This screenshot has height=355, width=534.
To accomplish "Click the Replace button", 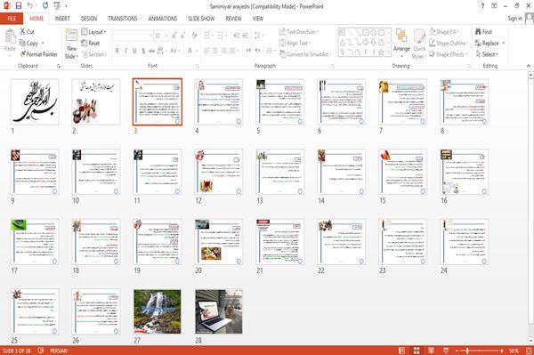I will tap(489, 43).
